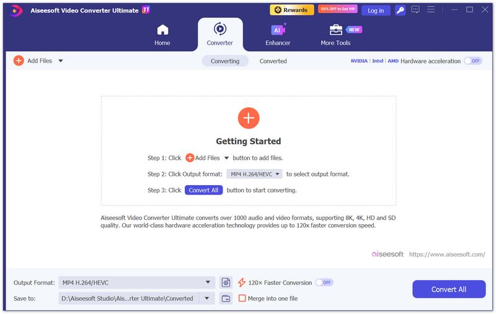Click the Add Files plus icon in Step 1
Viewport: 496px width, 314px height.
[x=190, y=158]
